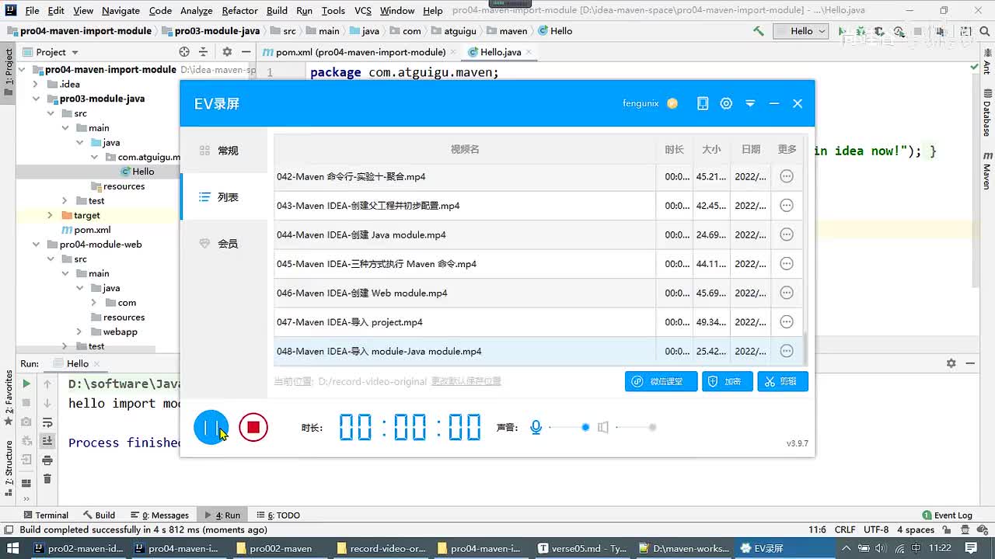Click collapse all icon in Project panel

tap(204, 52)
